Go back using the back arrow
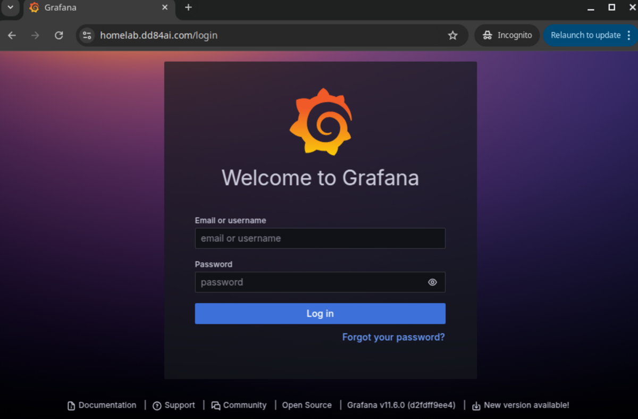The image size is (638, 419). (x=12, y=36)
